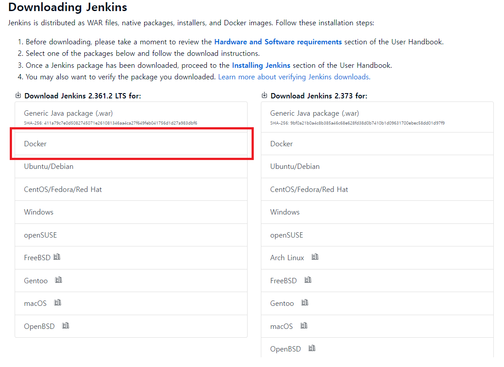Viewport: 504px width, 367px height.
Task: Choose CentOS/Fedora/Red Hat under Jenkins 2.373
Action: (x=378, y=189)
